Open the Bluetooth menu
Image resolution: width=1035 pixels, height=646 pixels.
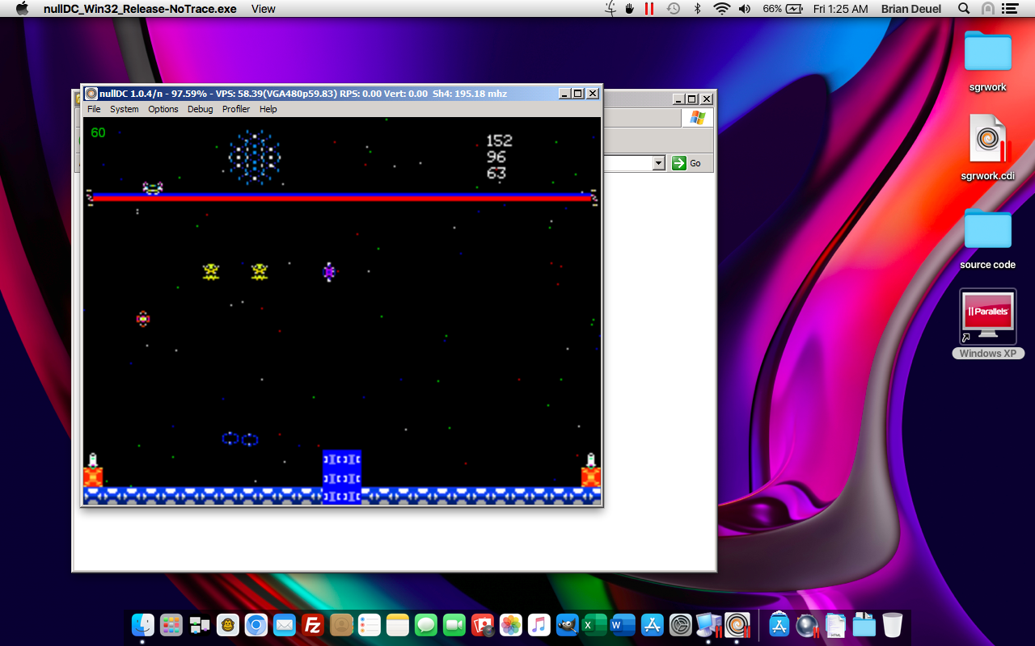pyautogui.click(x=697, y=9)
